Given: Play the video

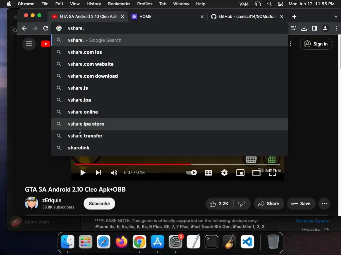Looking at the screenshot, I should click(83, 173).
